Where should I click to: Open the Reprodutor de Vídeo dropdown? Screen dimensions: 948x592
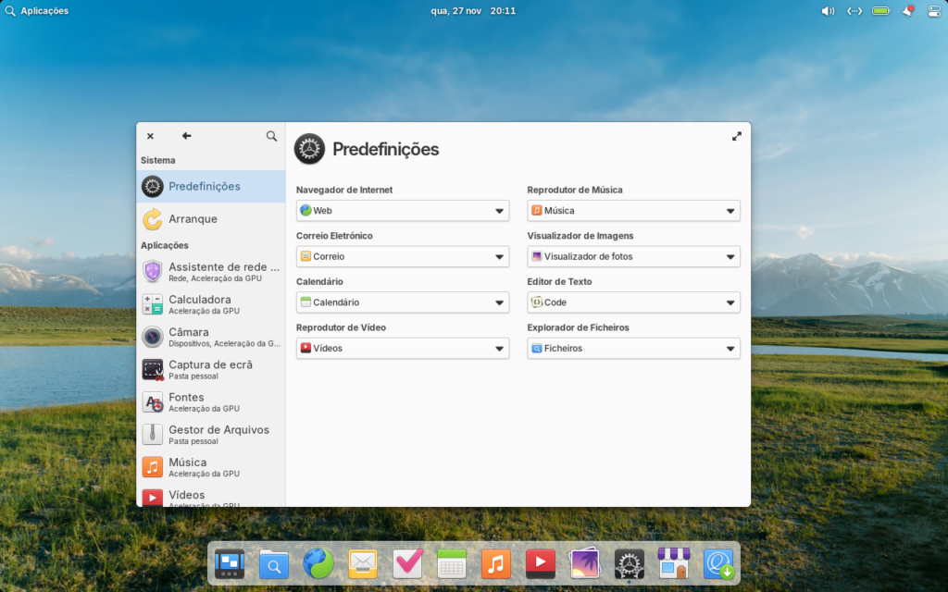[403, 349]
